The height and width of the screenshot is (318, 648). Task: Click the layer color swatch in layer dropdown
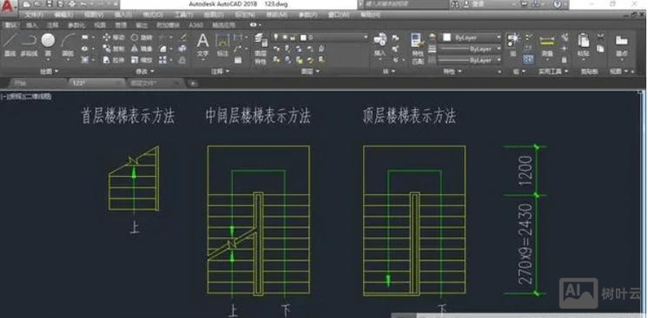tap(303, 37)
